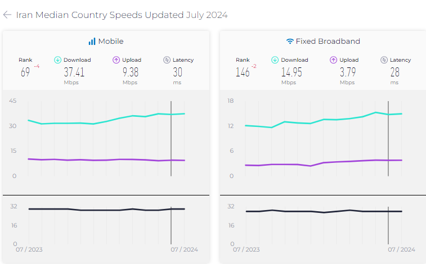The height and width of the screenshot is (264, 426).
Task: Click the Mobile latency icon
Action: [x=167, y=60]
